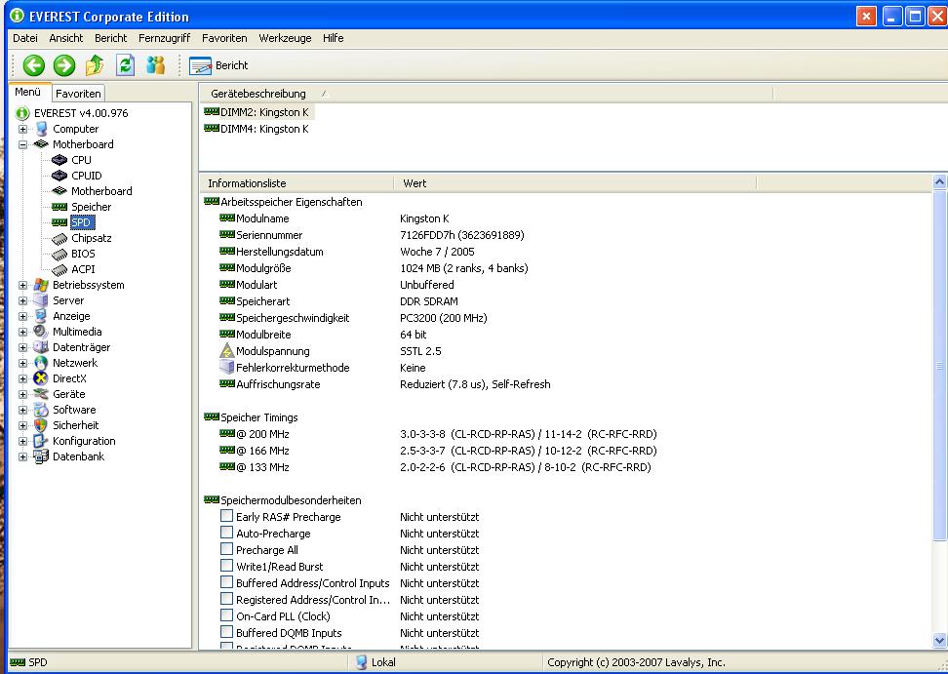Screen dimensions: 948x674
Task: Click the Speicher Timings section icon
Action: 211,416
